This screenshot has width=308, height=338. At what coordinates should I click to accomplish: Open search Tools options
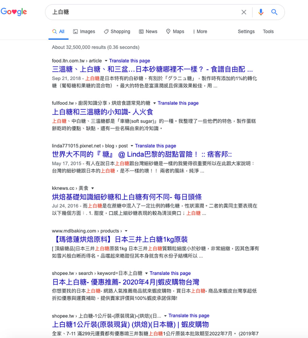tap(268, 31)
